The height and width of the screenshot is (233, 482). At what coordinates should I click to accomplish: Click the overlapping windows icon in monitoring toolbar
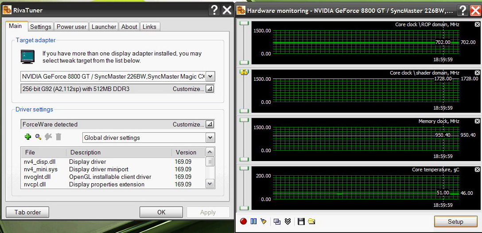277,221
